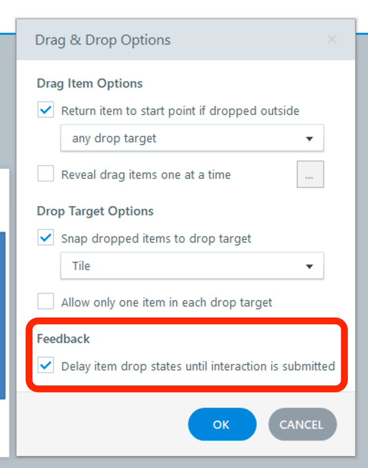The height and width of the screenshot is (468, 368).
Task: Click the Drop Target Options heading
Action: [x=95, y=211]
